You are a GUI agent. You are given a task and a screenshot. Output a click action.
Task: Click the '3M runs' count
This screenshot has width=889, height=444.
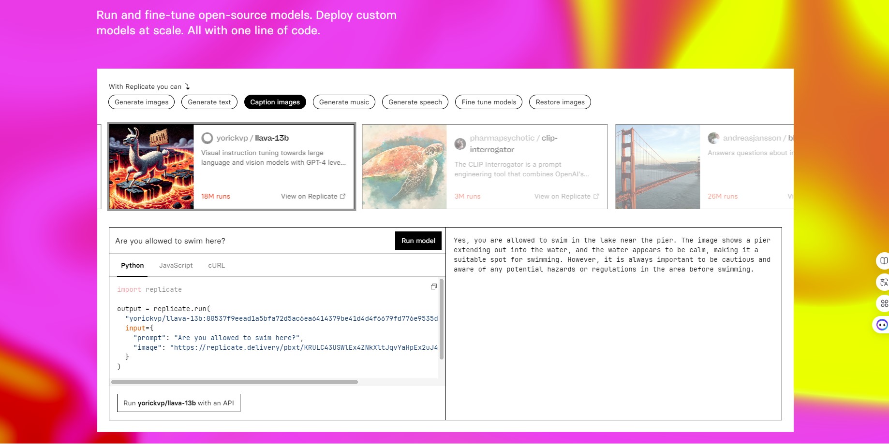pos(467,196)
